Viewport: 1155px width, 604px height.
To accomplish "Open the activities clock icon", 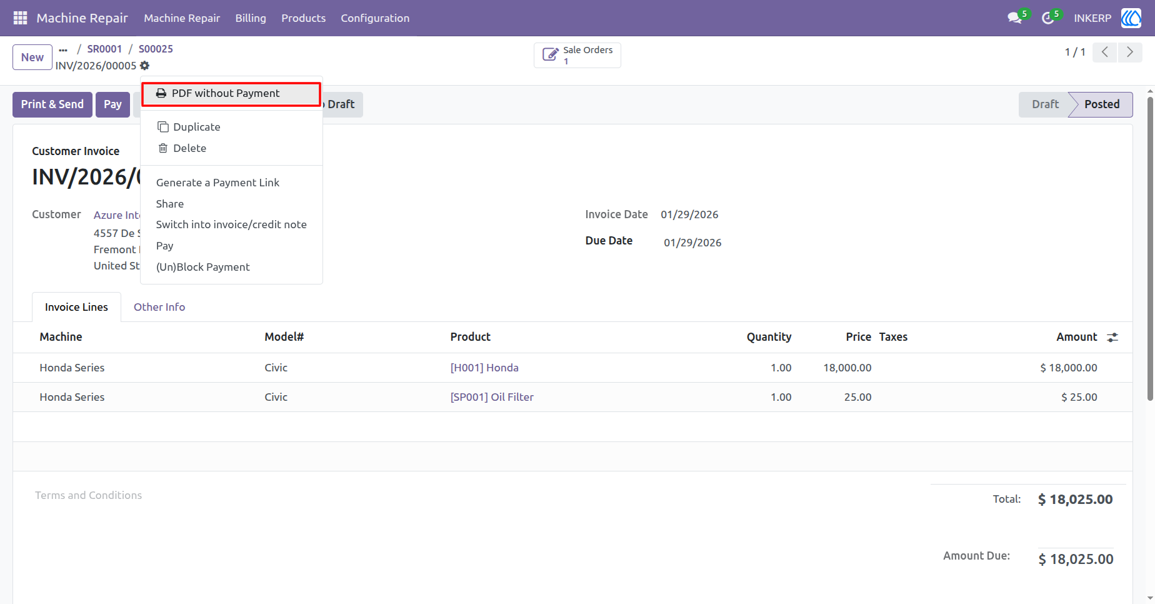I will (1048, 18).
